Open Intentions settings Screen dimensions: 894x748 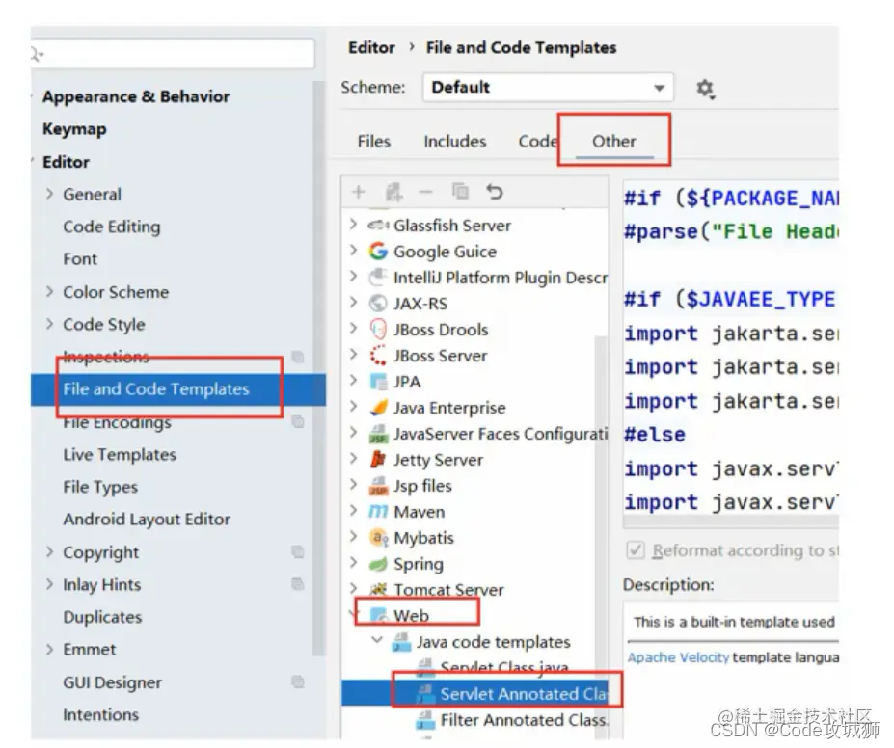click(101, 714)
